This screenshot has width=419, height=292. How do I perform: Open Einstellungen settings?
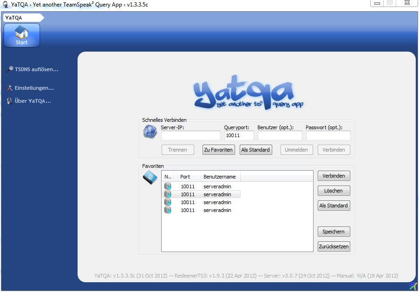[x=34, y=88]
